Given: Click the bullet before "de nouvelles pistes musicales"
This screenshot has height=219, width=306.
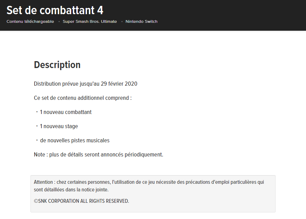Looking at the screenshot, I should (37, 140).
